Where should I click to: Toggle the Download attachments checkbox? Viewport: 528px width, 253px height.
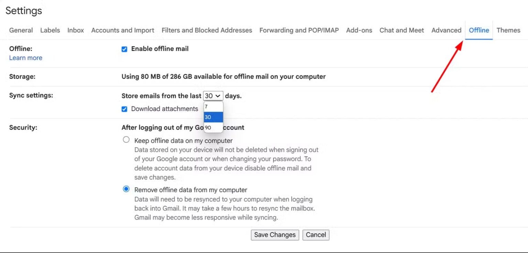[x=124, y=109]
